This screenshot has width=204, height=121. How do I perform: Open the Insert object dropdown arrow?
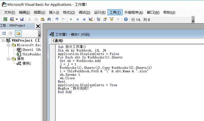point(17,19)
